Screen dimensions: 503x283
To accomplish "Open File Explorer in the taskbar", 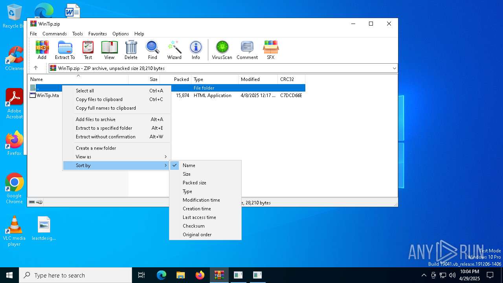I will tap(181, 275).
